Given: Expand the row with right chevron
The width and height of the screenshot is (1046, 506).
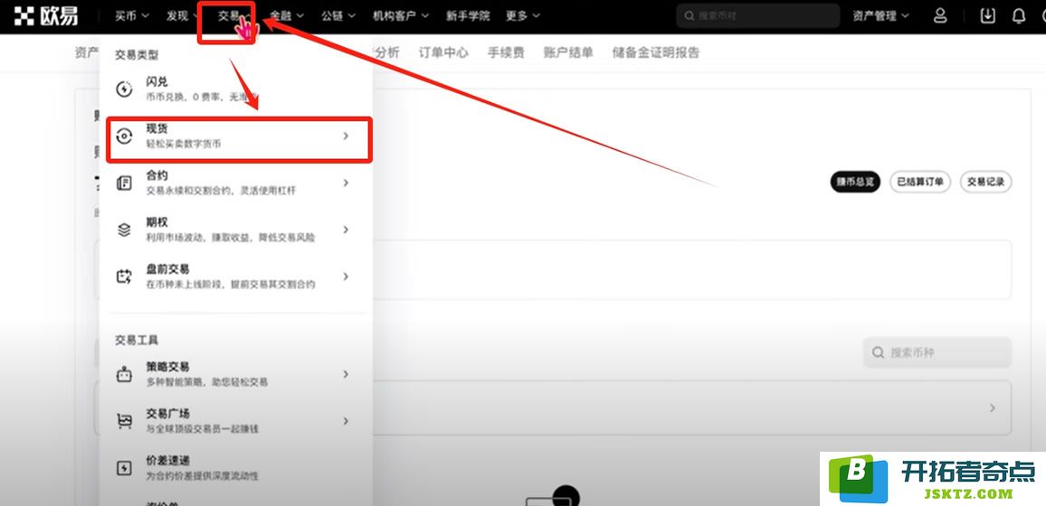Looking at the screenshot, I should click(x=993, y=408).
